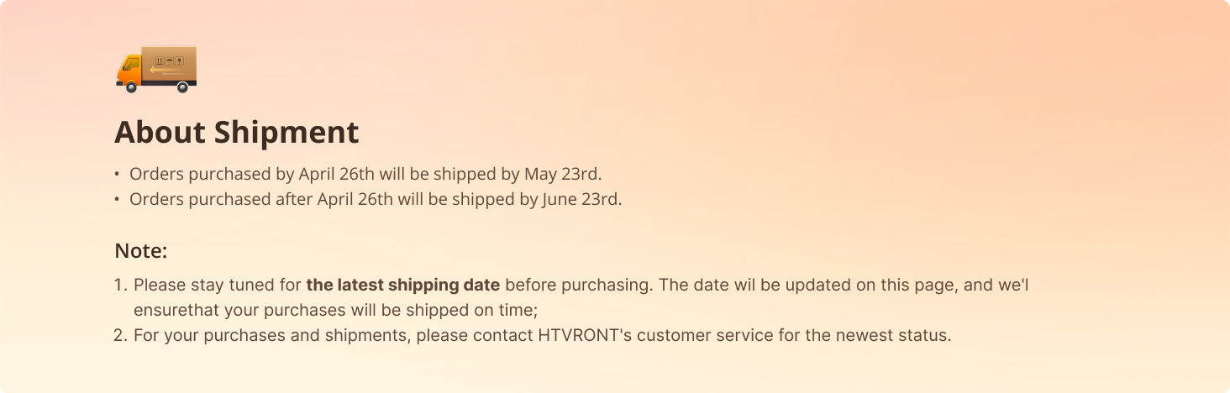Click the truck's rear wheel

tap(181, 86)
